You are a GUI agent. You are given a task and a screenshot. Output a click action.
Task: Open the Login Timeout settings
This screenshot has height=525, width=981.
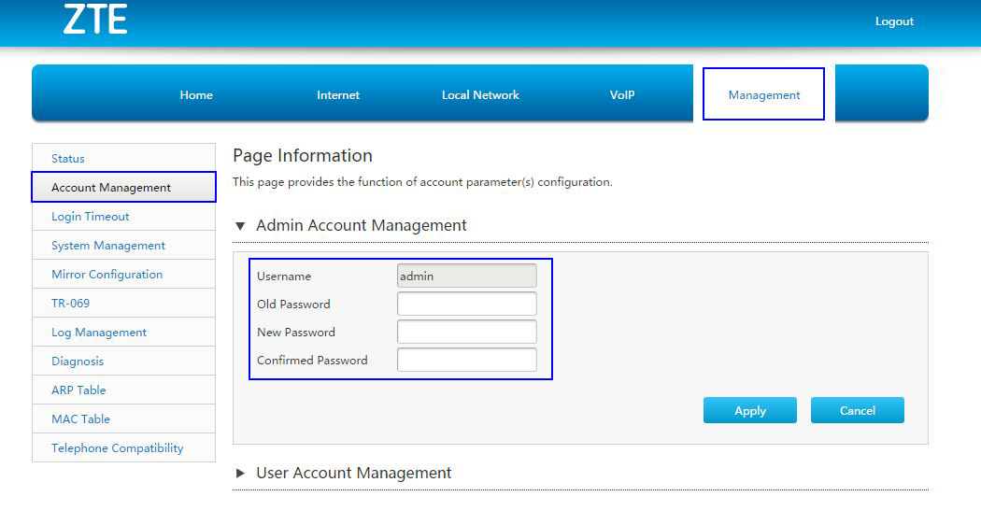(x=124, y=217)
